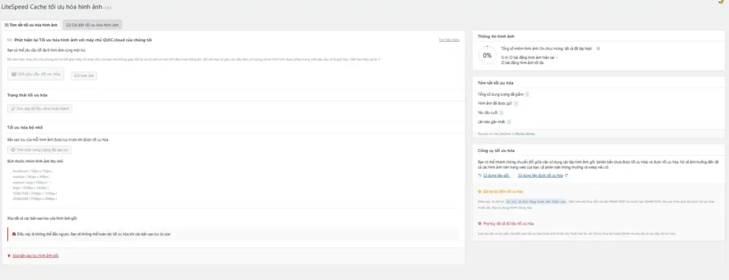The height and width of the screenshot is (280, 729).
Task: Click the 'Gỡ hình ảnh' button
Action: pos(84,76)
